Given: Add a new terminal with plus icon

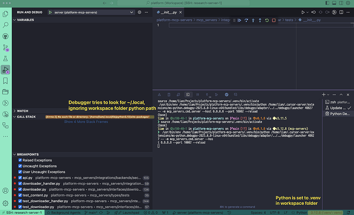Looking at the screenshot, I should pos(324,94).
